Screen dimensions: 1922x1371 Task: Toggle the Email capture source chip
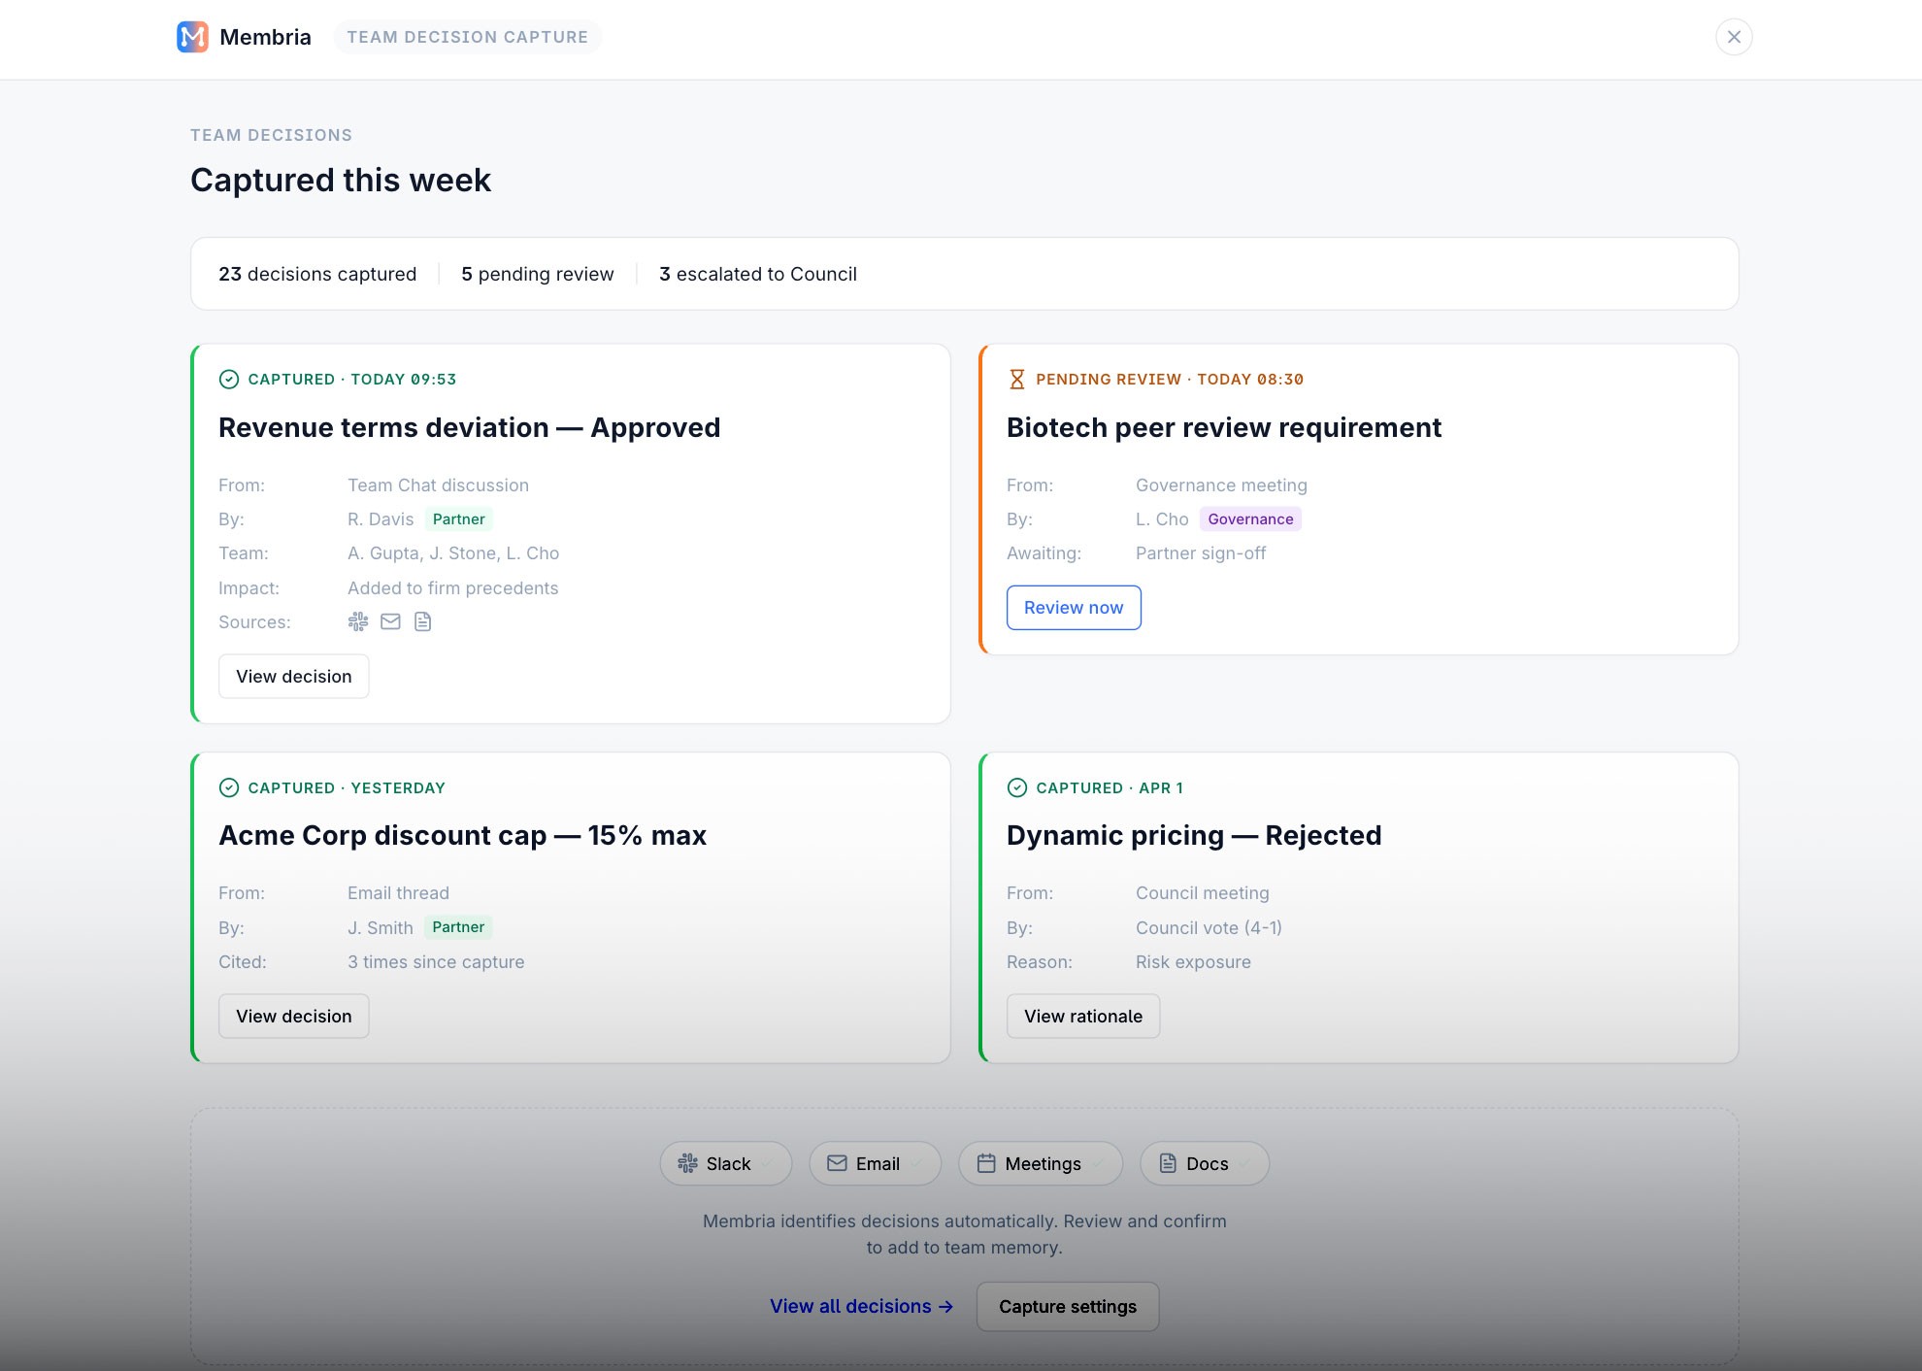[x=874, y=1163]
